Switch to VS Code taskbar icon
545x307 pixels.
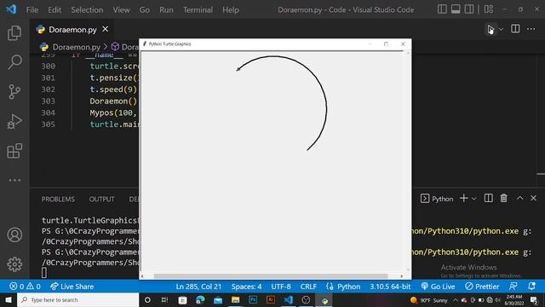pyautogui.click(x=288, y=299)
